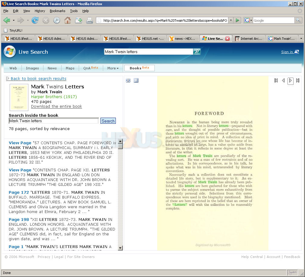Expand the address bar URL dropdown
Viewport: 305px width, 277px height.
(x=231, y=20)
